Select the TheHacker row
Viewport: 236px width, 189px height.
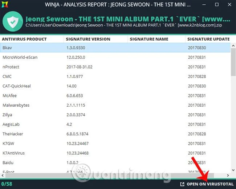click(115, 134)
